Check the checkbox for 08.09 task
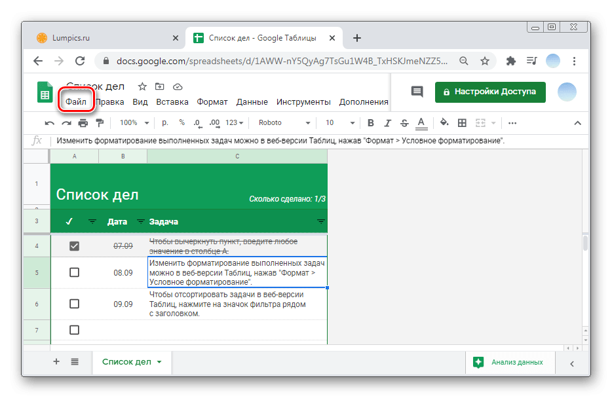 74,272
